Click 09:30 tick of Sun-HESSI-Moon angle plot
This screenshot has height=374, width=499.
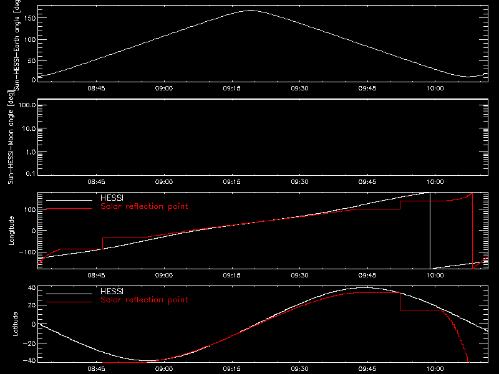pyautogui.click(x=299, y=182)
